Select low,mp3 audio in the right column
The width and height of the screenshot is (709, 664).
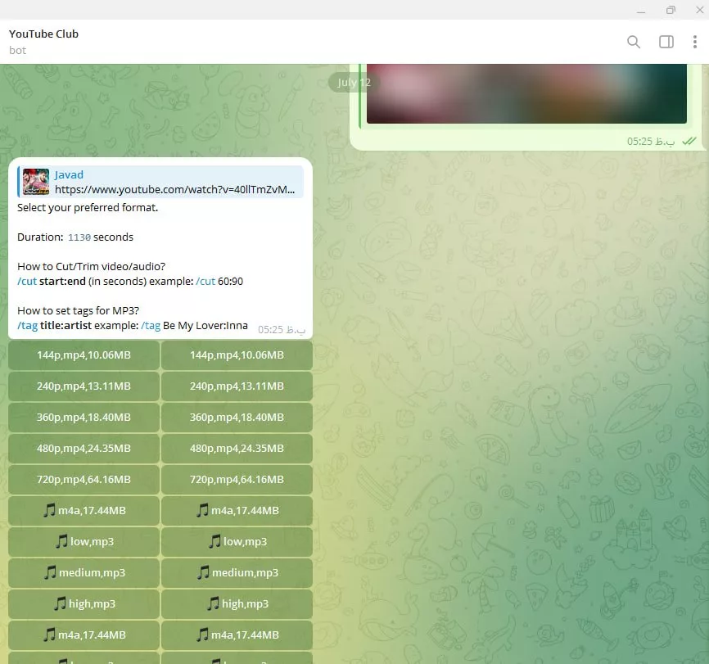pyautogui.click(x=237, y=542)
